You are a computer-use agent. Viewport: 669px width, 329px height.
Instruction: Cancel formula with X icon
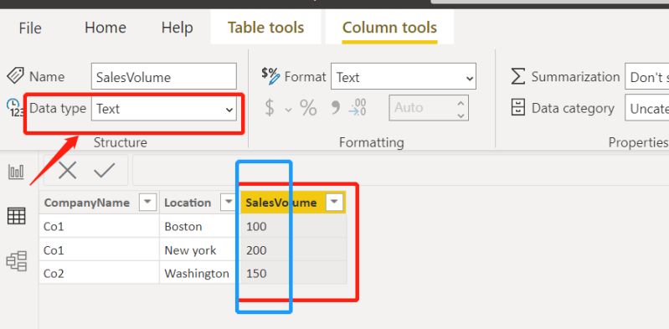pos(68,170)
